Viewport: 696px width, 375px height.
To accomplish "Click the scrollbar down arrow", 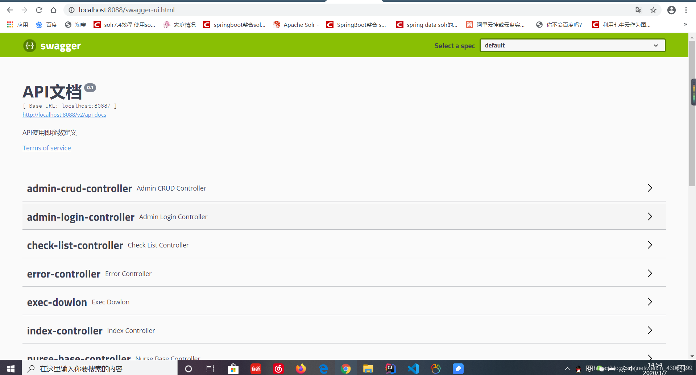I will tap(692, 356).
